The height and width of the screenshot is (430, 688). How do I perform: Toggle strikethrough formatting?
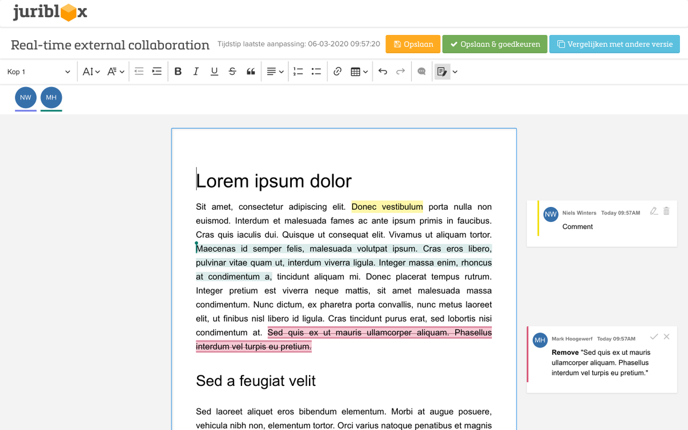[x=232, y=72]
